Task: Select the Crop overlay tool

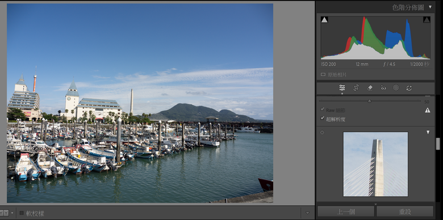Action: pos(356,88)
